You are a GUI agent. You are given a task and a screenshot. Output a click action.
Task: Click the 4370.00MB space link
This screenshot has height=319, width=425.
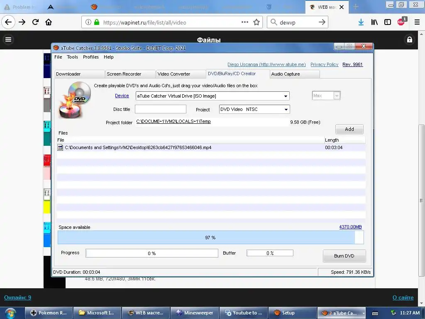(x=350, y=227)
